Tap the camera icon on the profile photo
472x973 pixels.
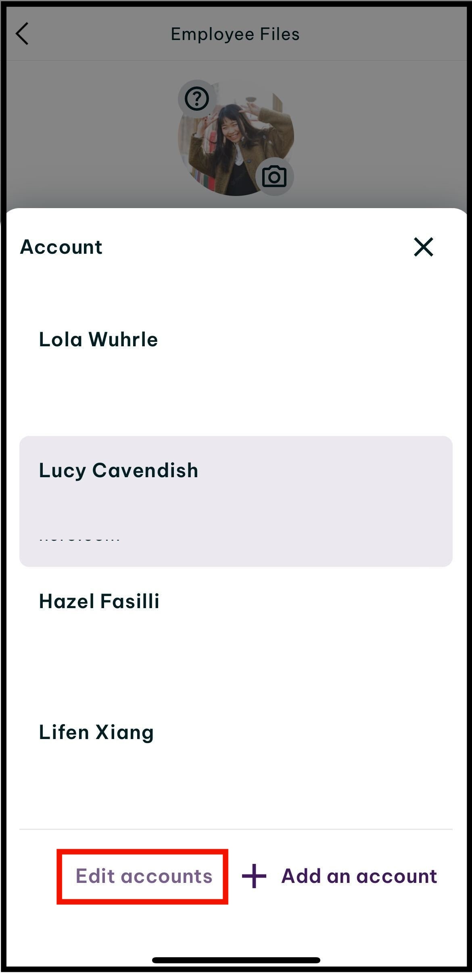click(x=274, y=177)
